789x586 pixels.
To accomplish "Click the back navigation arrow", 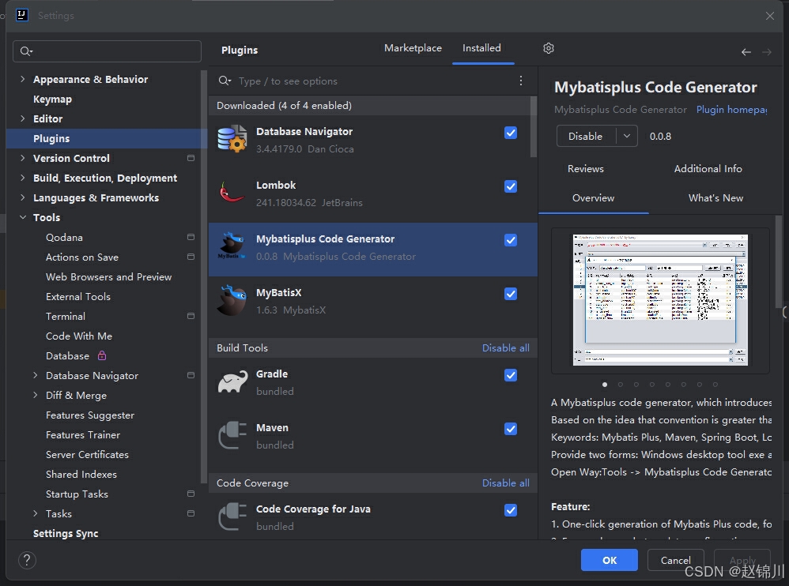I will point(746,52).
